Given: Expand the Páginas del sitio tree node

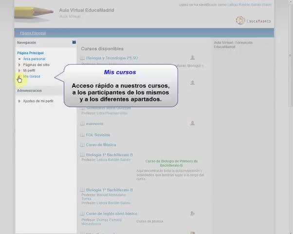Looking at the screenshot, I should (x=19, y=65).
